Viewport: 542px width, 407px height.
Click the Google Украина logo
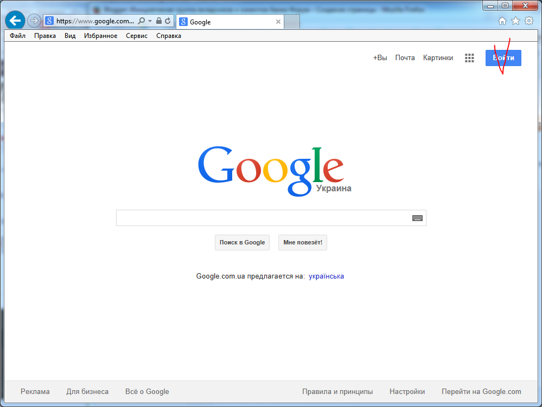274,172
